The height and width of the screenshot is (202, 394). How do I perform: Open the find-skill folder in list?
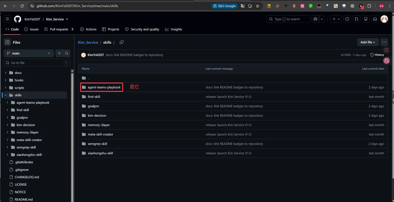(94, 96)
